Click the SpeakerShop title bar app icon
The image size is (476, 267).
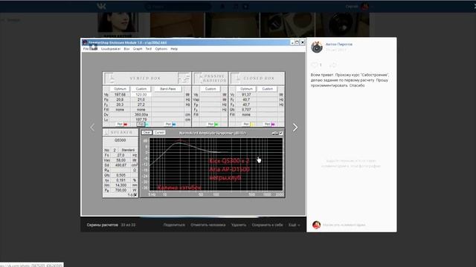pyautogui.click(x=85, y=42)
